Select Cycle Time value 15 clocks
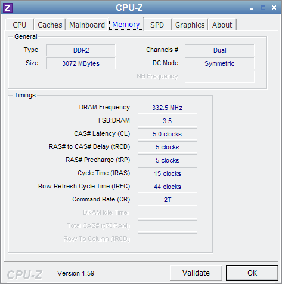 click(168, 173)
